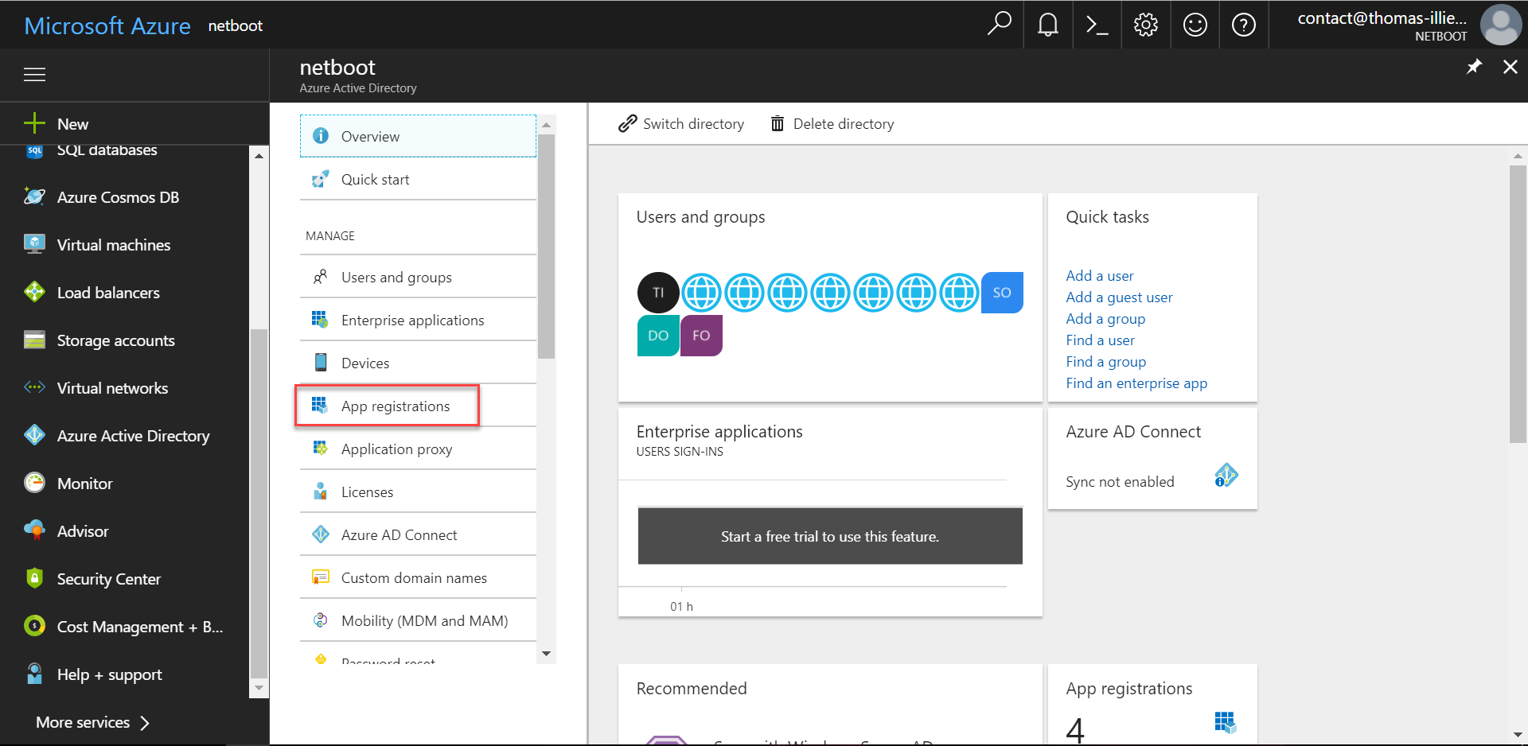1528x746 pixels.
Task: Open Custom domain names
Action: (418, 577)
